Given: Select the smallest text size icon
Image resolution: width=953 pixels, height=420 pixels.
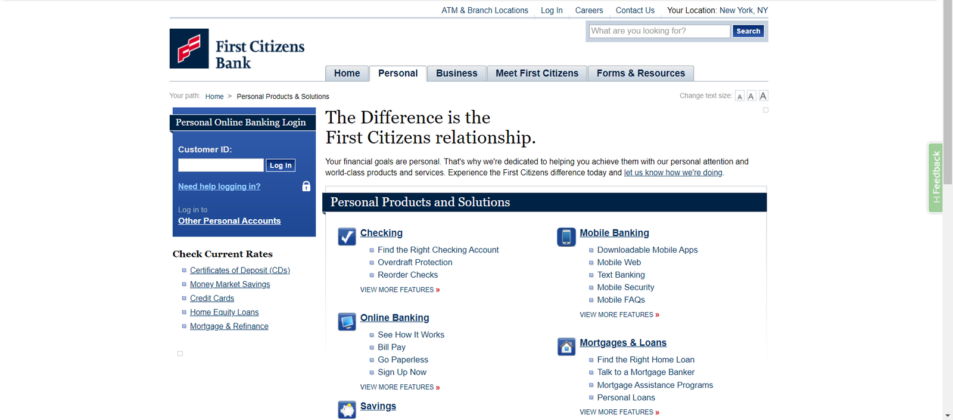Looking at the screenshot, I should coord(740,97).
